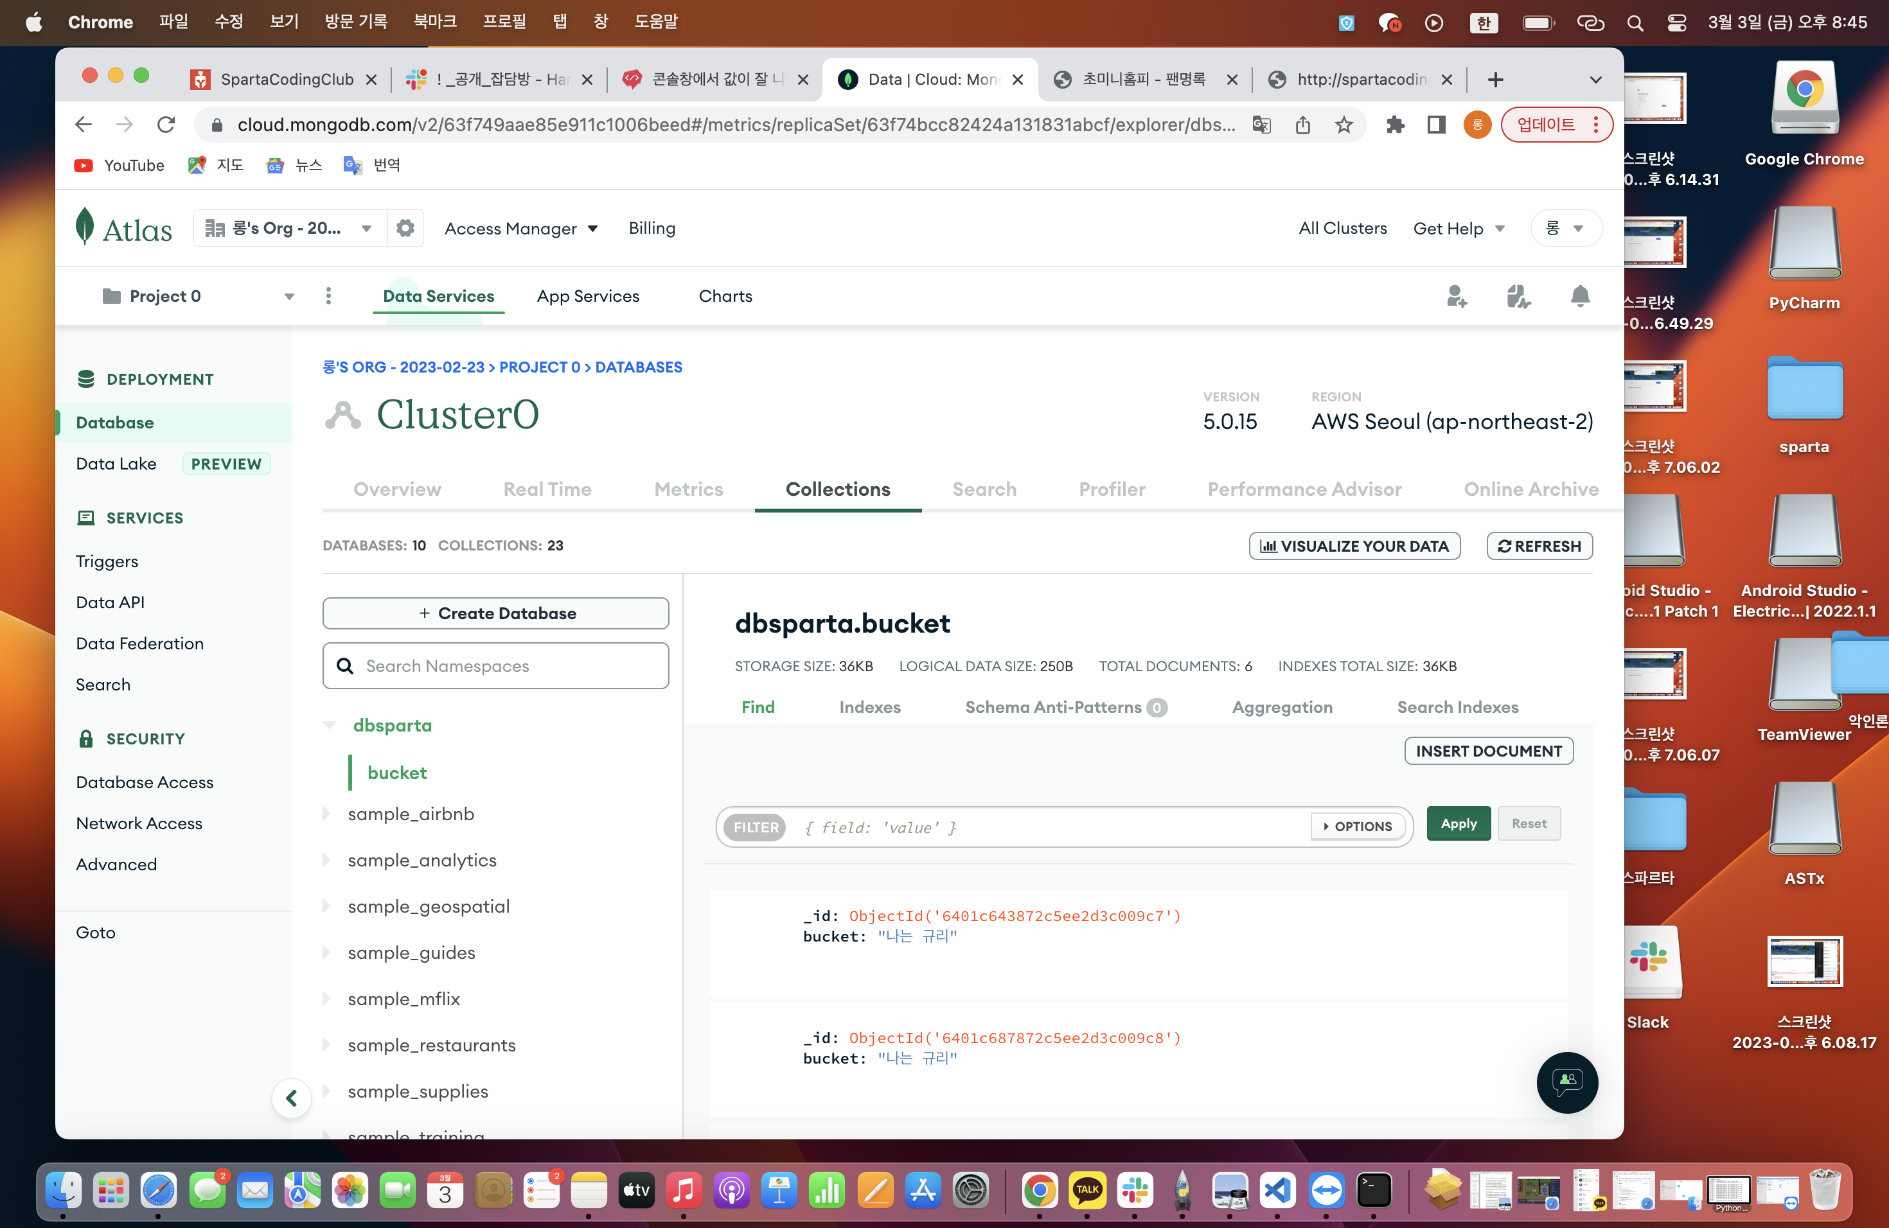Open the activity feed icon beside bell
The image size is (1889, 1228).
coord(1518,296)
